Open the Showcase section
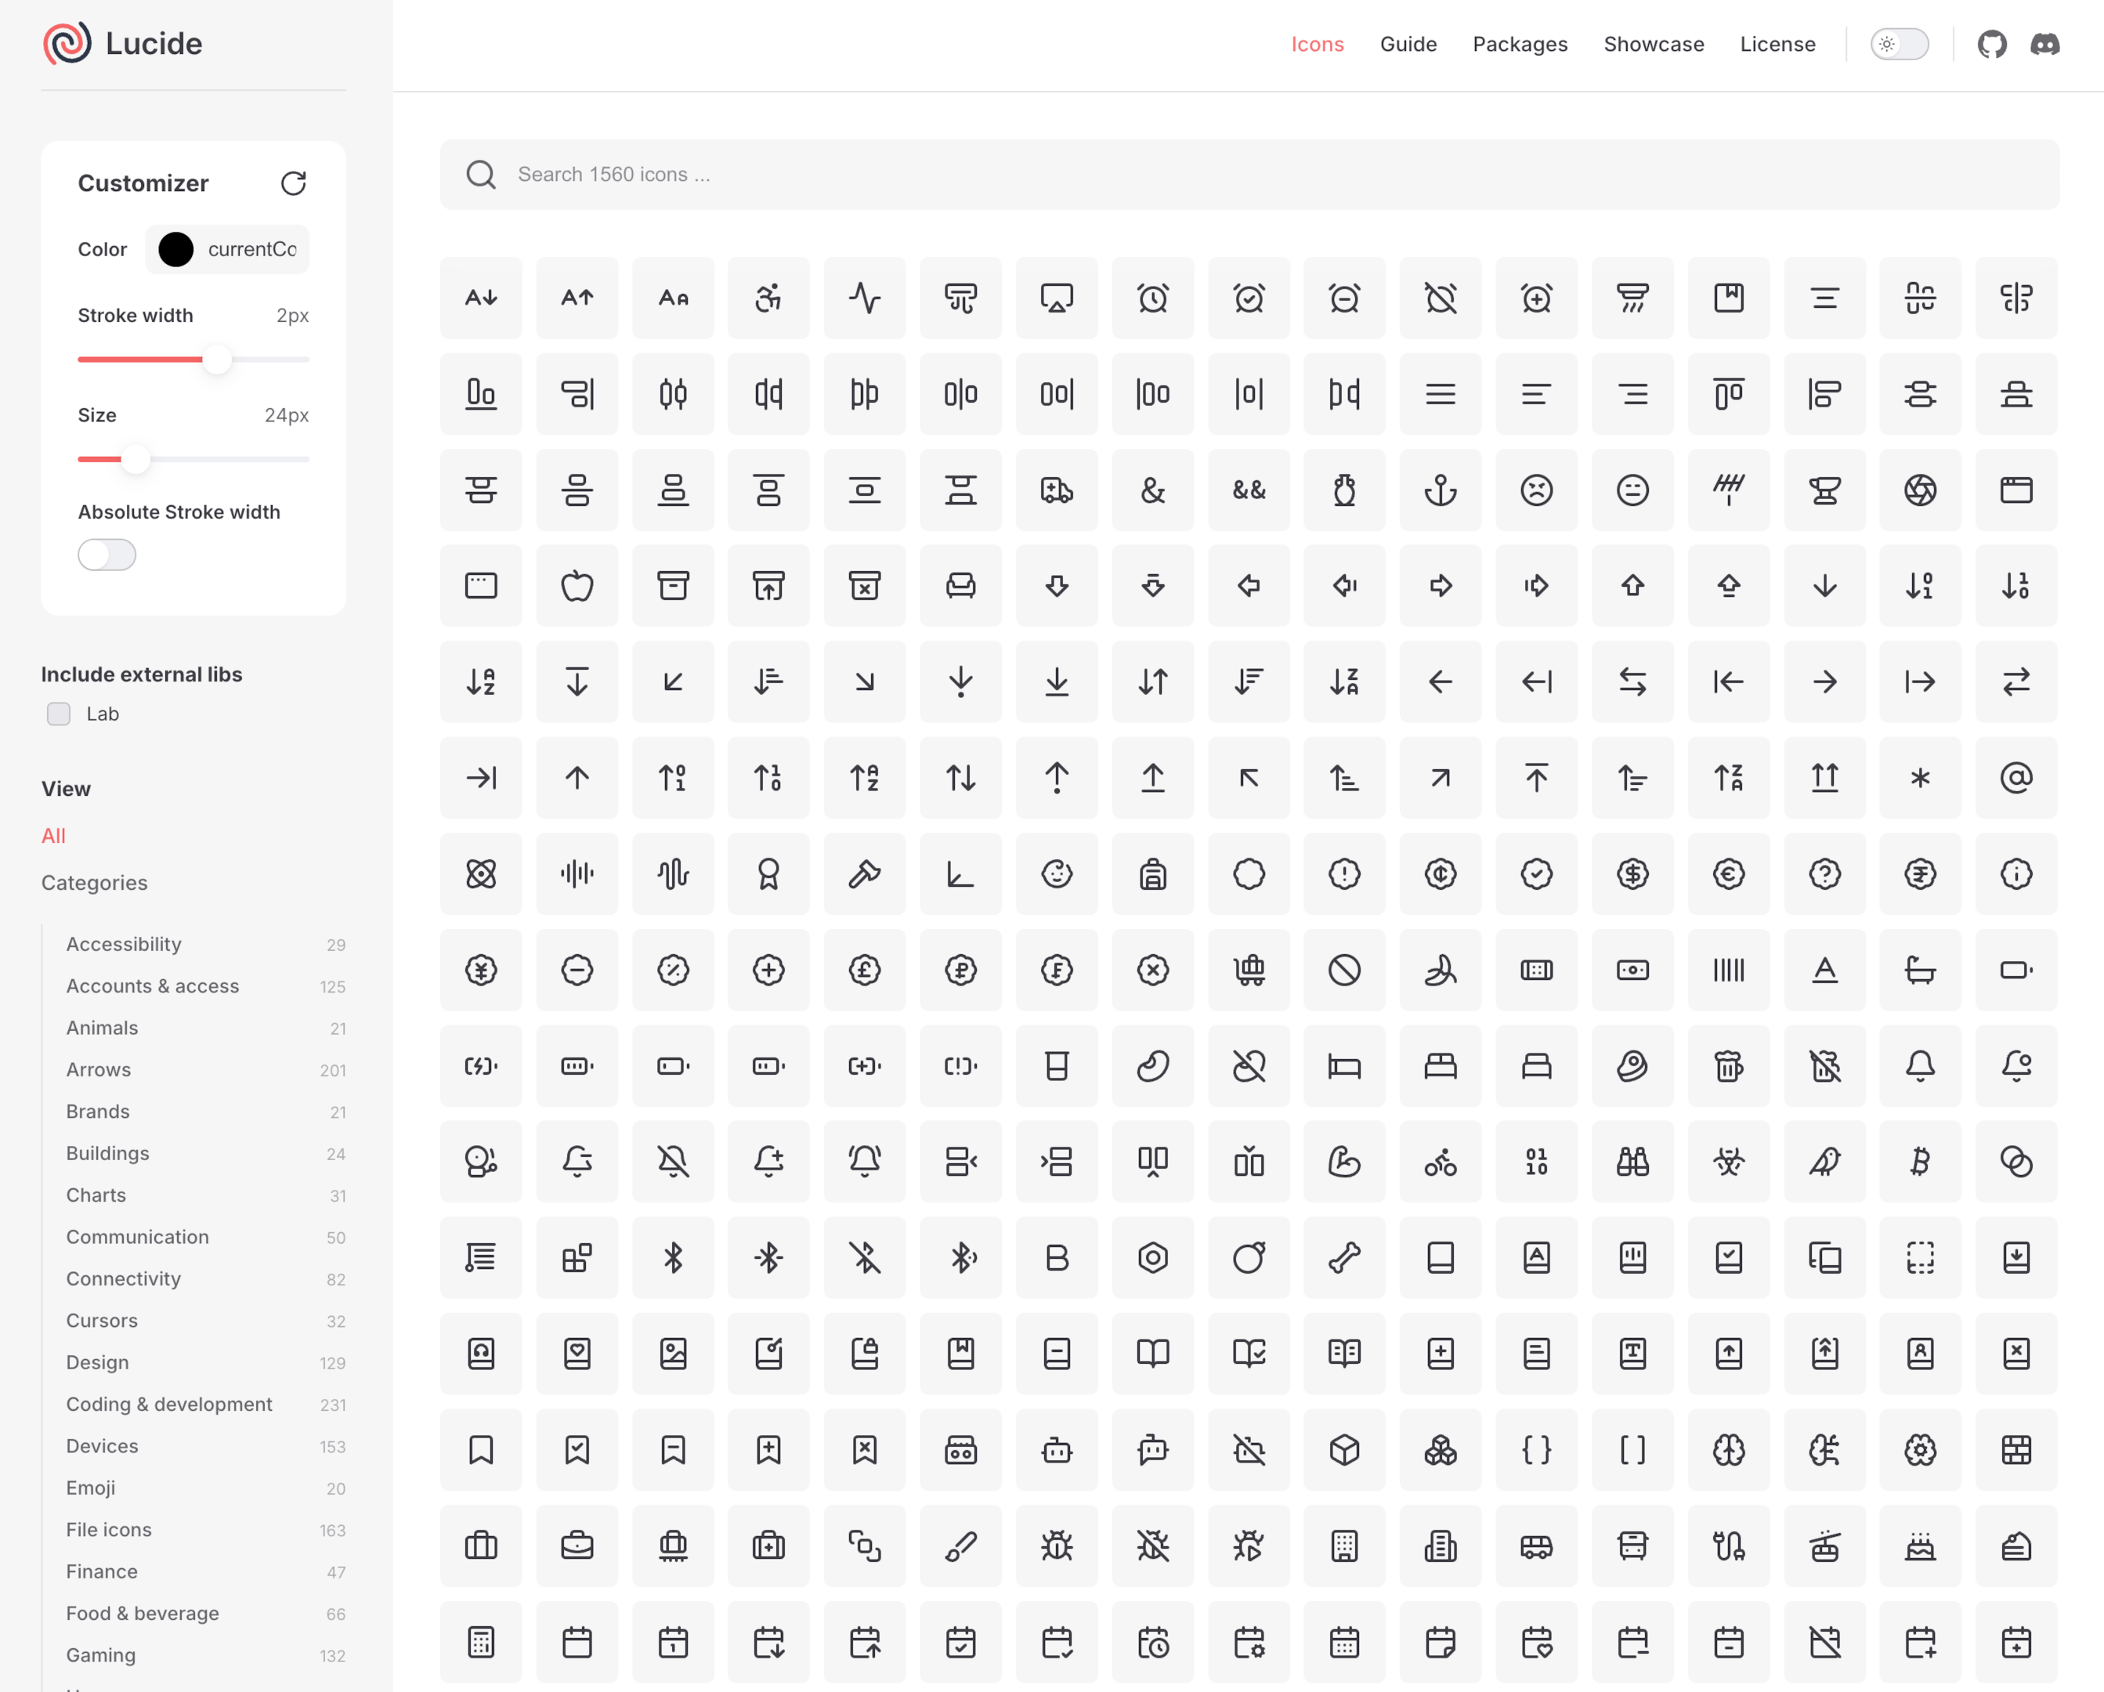This screenshot has width=2104, height=1692. click(x=1653, y=44)
